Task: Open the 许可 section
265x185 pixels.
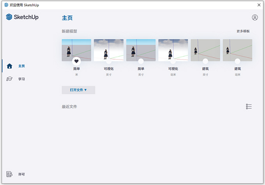Action: (21, 174)
